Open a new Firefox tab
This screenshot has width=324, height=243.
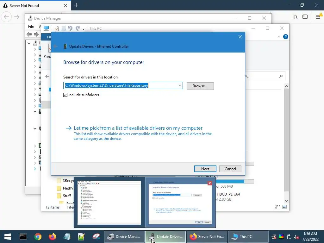click(76, 5)
